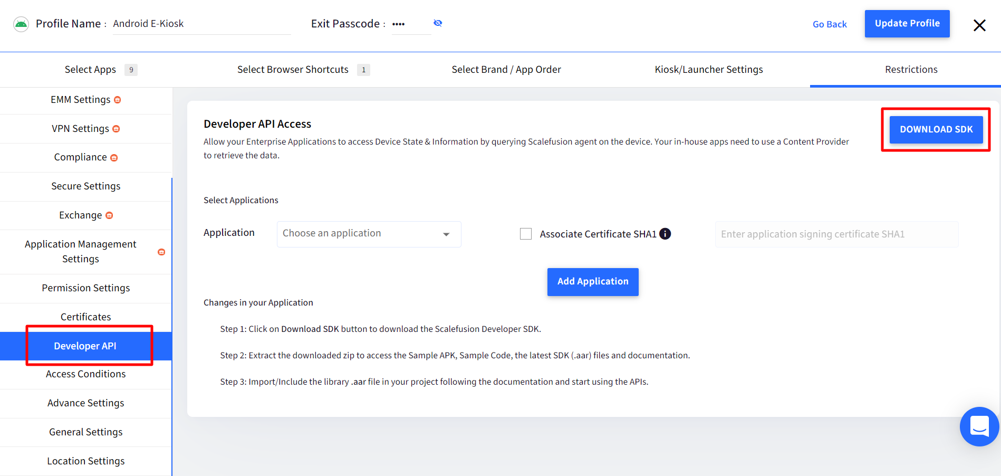Switch to Select Browser Shortcuts tab
Viewport: 1001px width, 476px height.
pos(303,70)
